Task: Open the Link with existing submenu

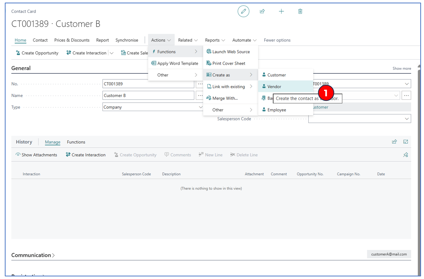Action: [229, 87]
